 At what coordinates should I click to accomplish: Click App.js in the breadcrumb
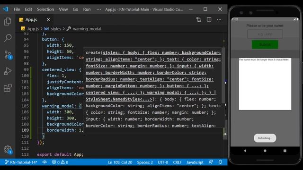point(33,29)
